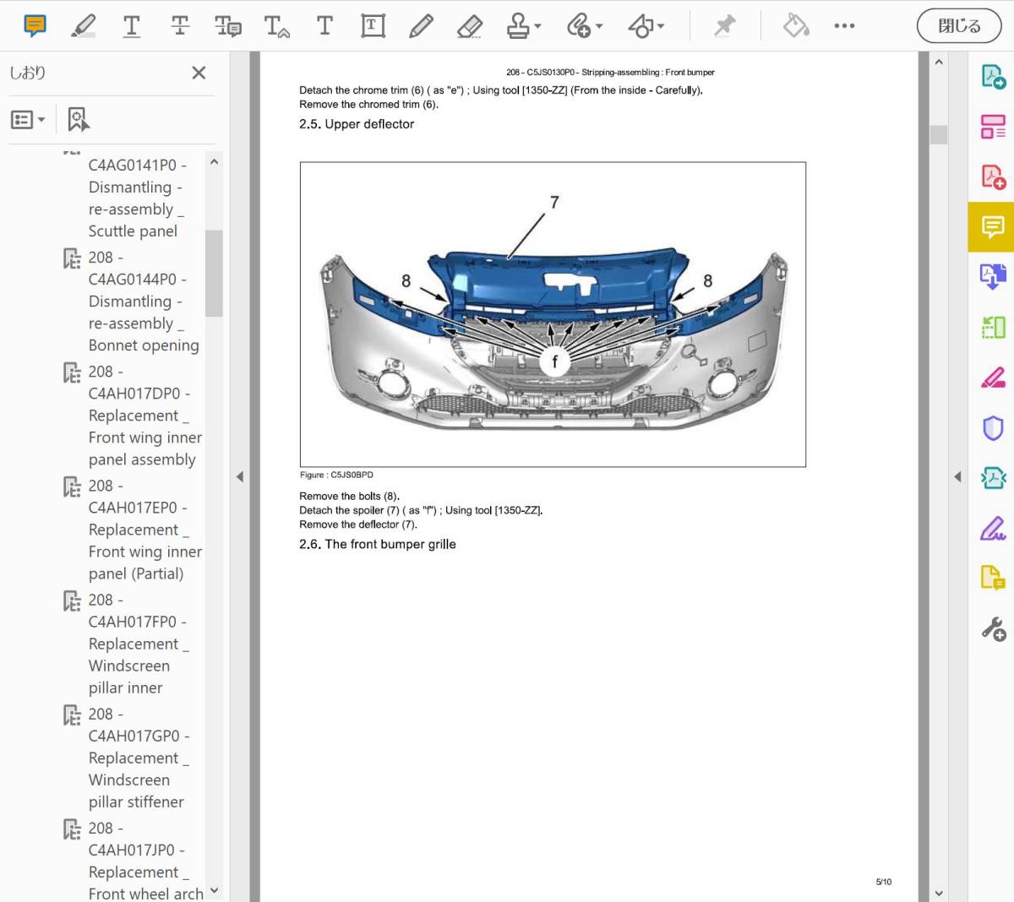
Task: Open Front wing inner panel (Partial) bookmark
Action: click(145, 530)
